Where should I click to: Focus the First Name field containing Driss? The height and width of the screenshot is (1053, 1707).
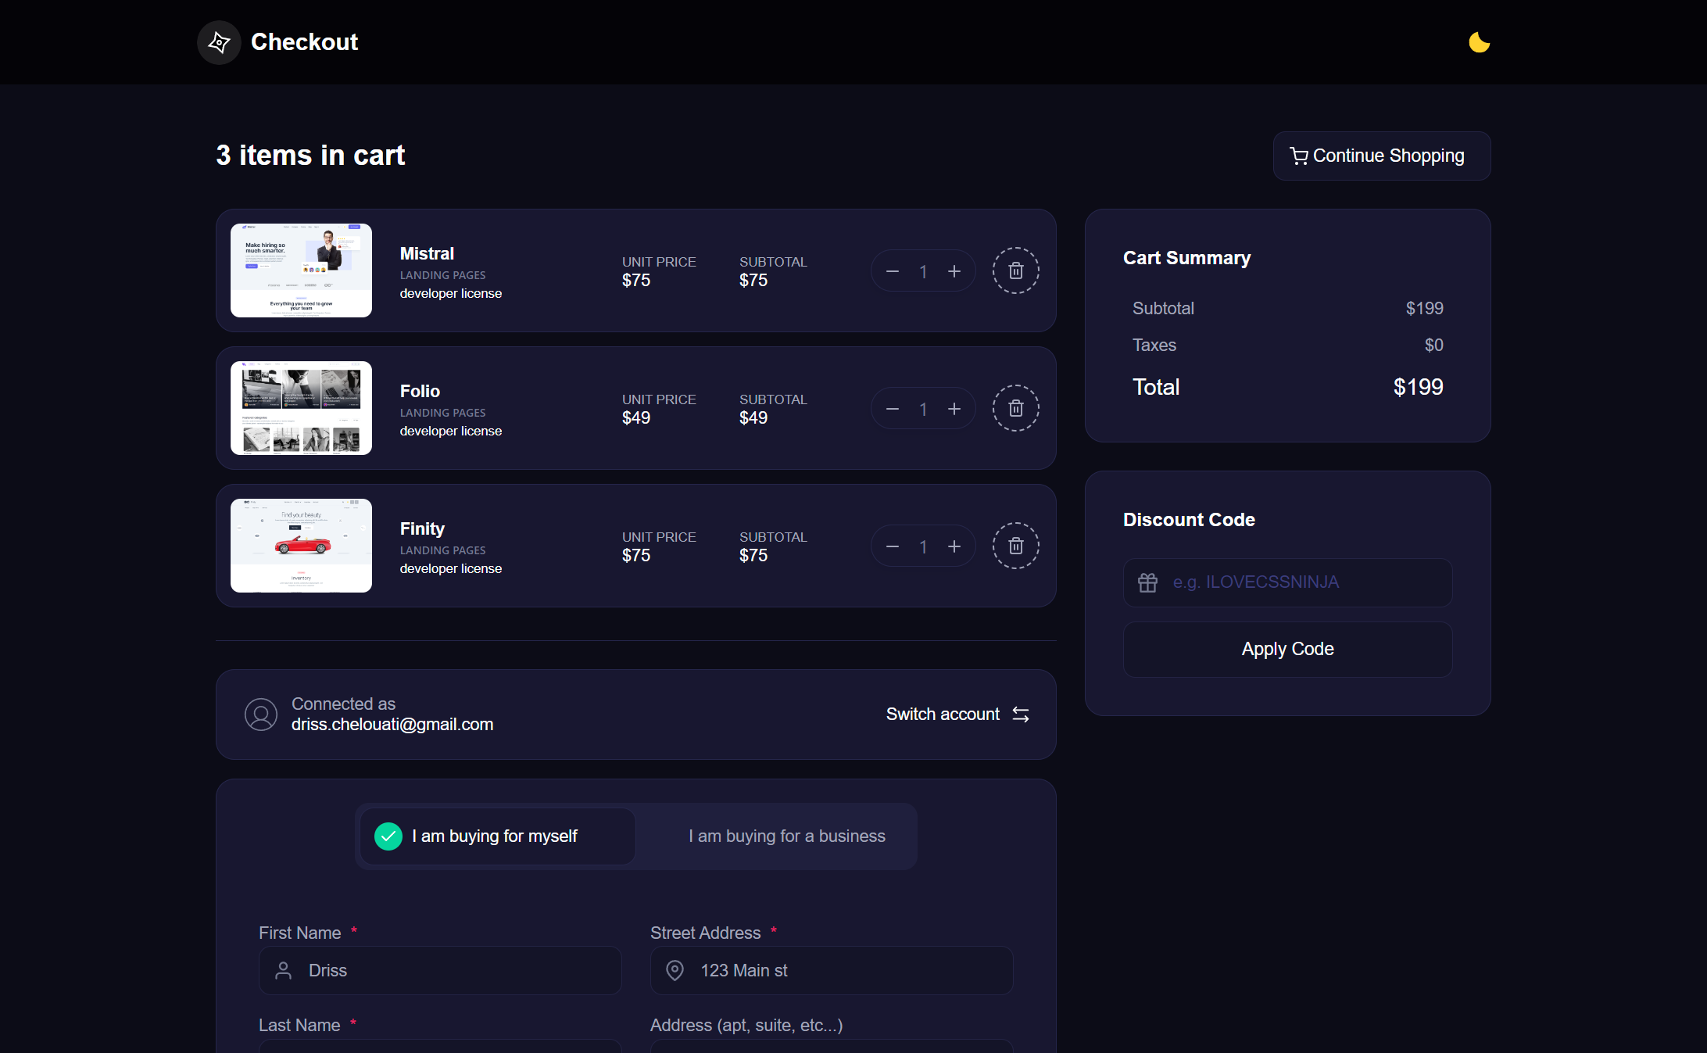click(x=440, y=970)
